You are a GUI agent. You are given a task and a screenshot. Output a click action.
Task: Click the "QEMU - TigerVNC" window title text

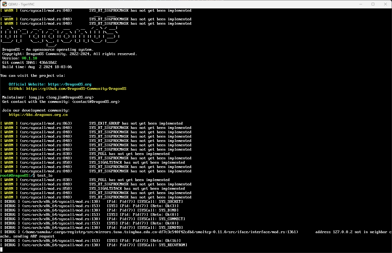(x=21, y=4)
